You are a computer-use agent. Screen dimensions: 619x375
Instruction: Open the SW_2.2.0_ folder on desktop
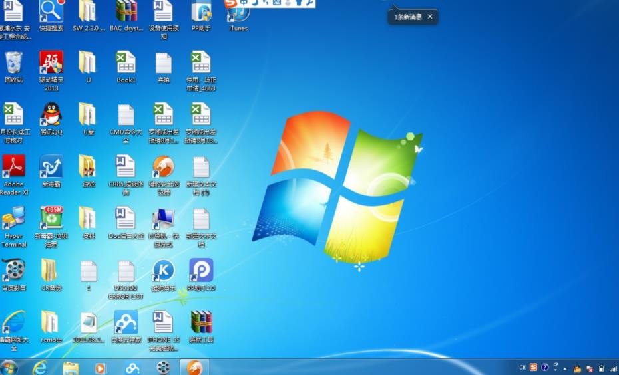pos(89,16)
